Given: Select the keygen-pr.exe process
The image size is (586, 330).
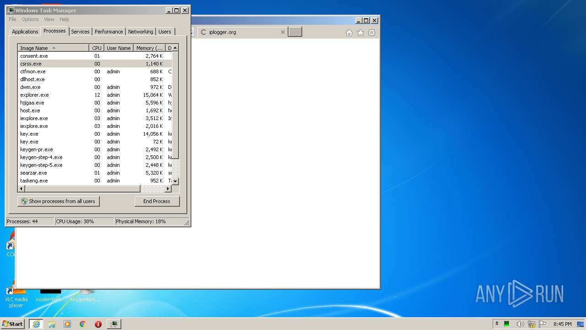Looking at the screenshot, I should pos(95,149).
